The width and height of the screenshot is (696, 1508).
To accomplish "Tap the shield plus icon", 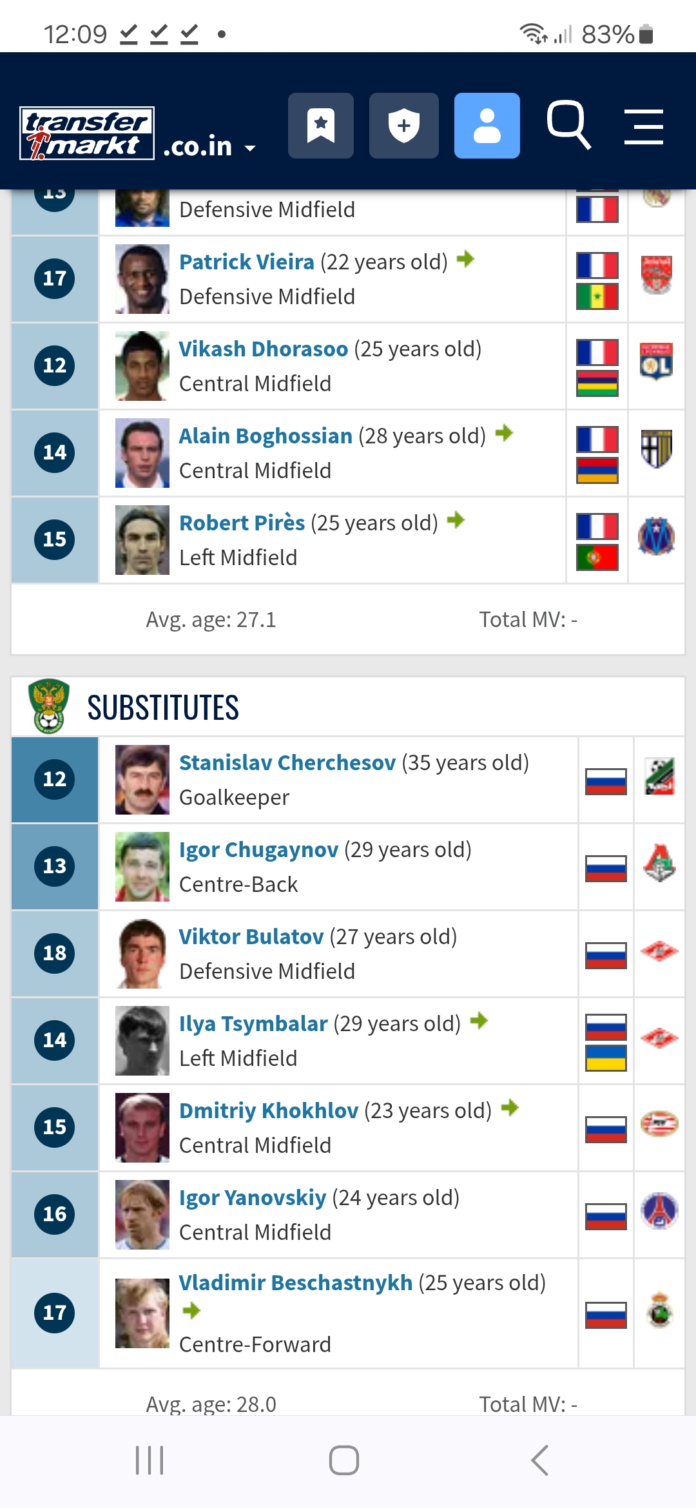I will pos(404,126).
